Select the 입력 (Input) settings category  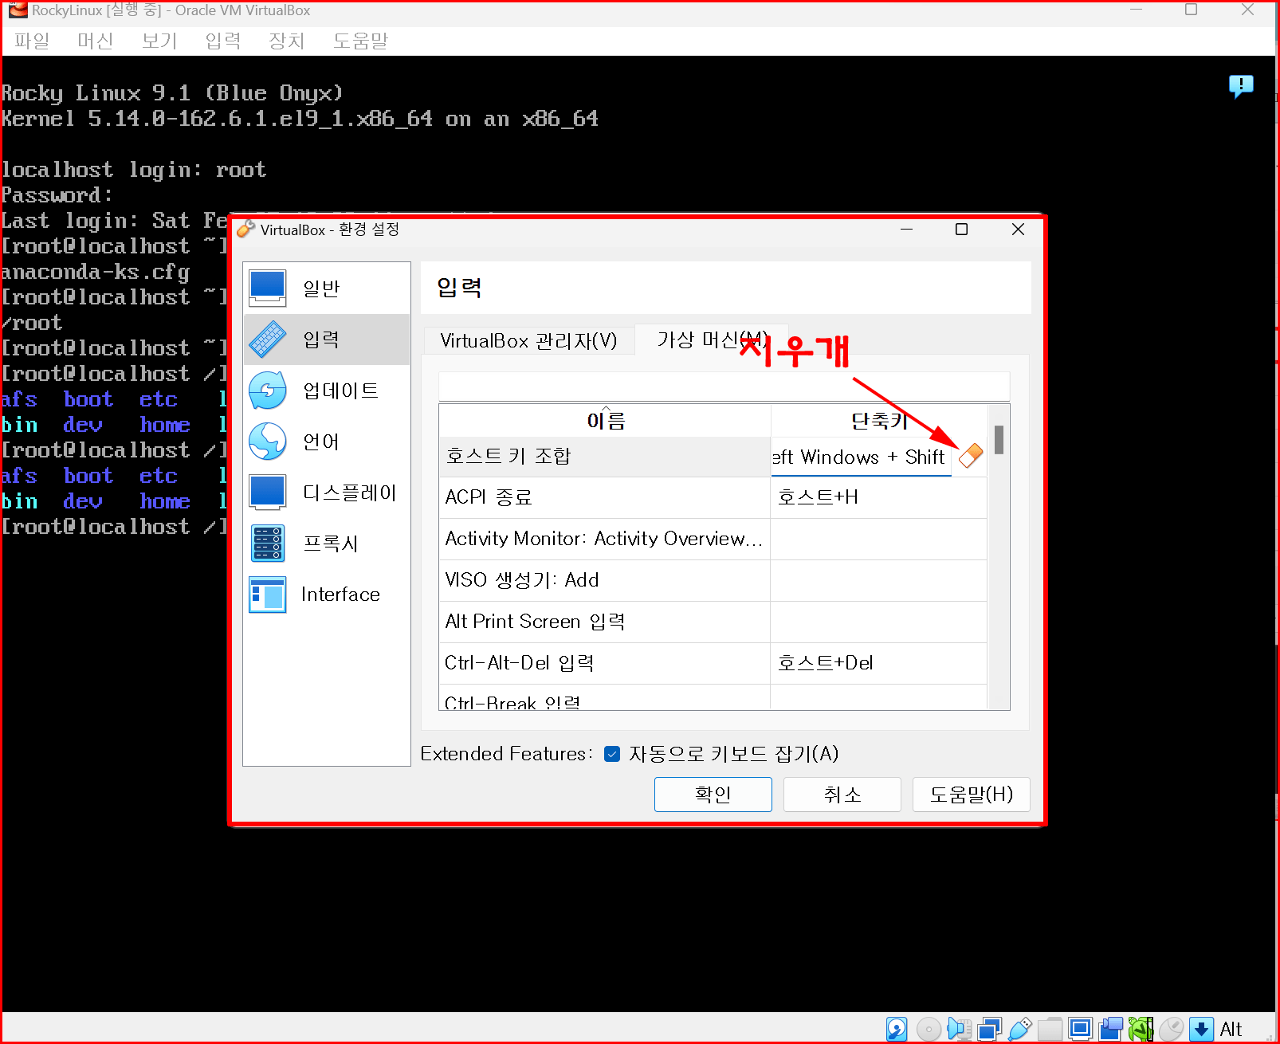click(327, 339)
